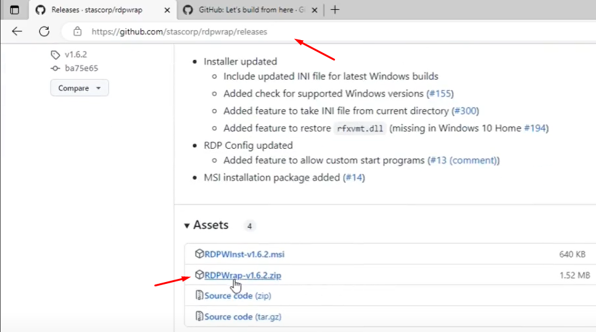Open the Compare dropdown

[x=80, y=88]
